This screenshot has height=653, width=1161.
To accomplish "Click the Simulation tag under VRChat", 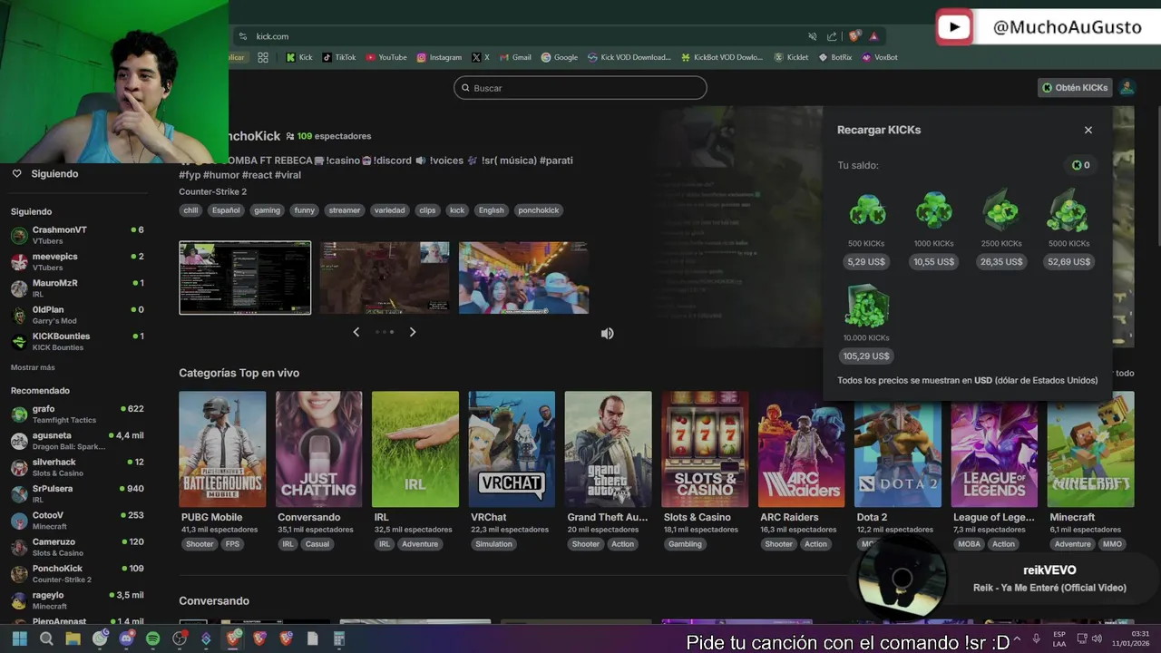I will click(x=493, y=544).
